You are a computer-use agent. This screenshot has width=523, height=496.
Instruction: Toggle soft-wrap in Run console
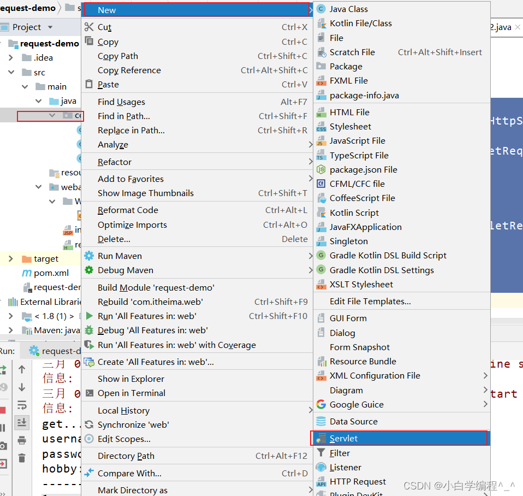tap(22, 405)
